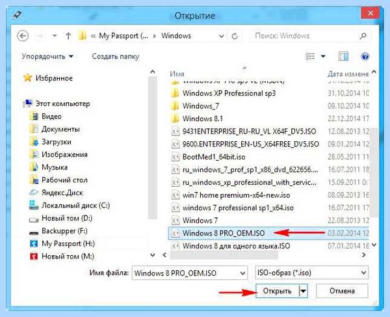
Task: Open Рабочий стол in the sidebar
Action: click(x=64, y=180)
